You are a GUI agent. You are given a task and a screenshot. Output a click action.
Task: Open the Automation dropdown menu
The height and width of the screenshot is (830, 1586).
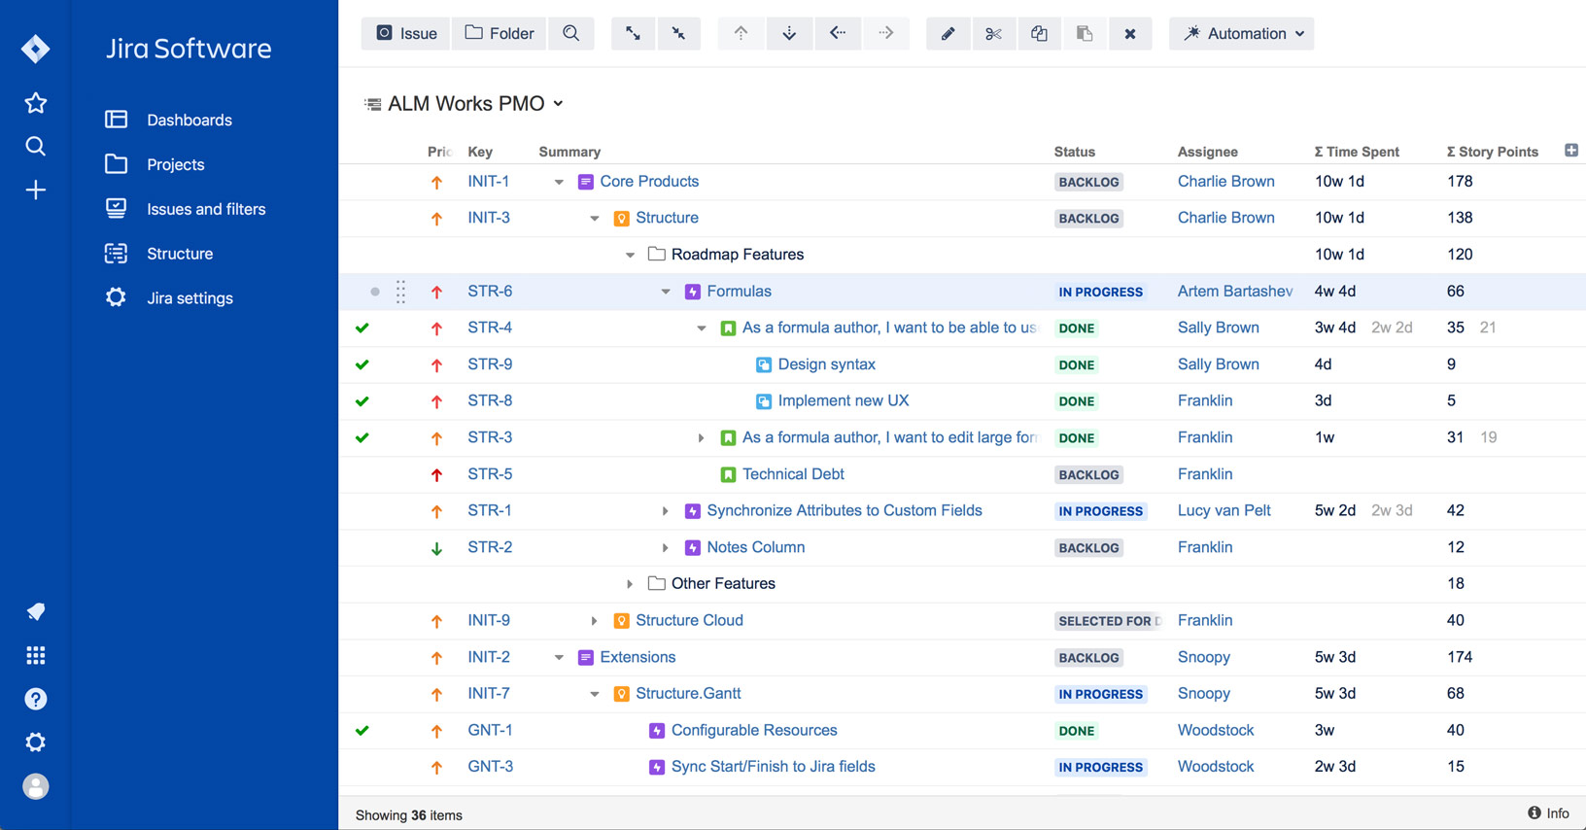(x=1242, y=33)
